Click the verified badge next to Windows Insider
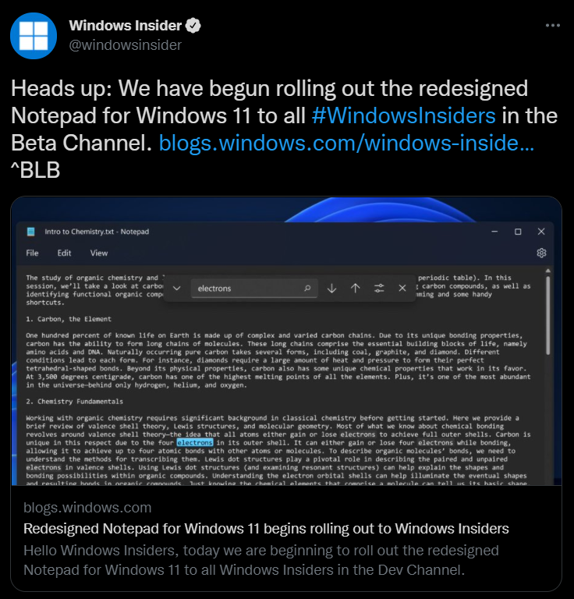The width and height of the screenshot is (574, 599). pos(193,26)
